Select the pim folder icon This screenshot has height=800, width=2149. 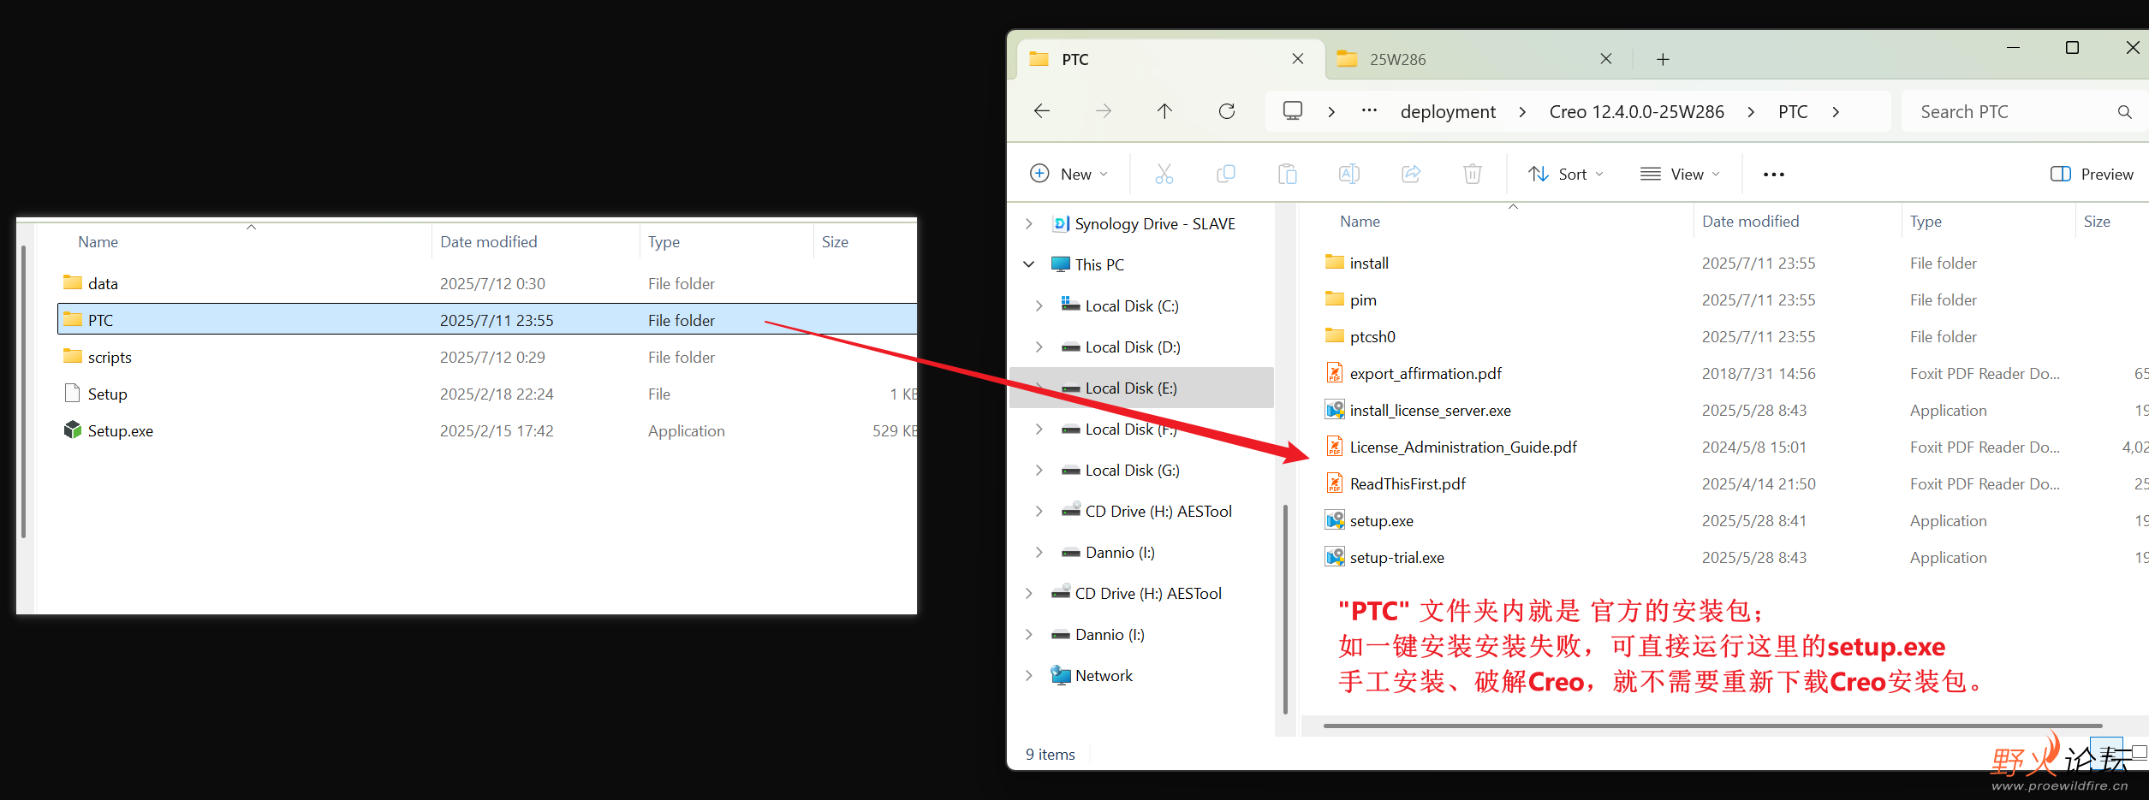tap(1335, 299)
